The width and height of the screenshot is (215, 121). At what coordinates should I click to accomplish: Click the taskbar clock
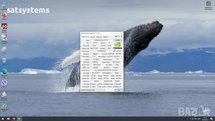(x=205, y=119)
